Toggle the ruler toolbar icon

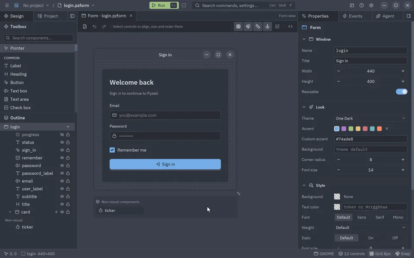point(258,26)
